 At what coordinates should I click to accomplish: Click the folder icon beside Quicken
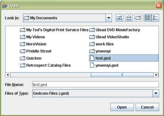click(23, 58)
